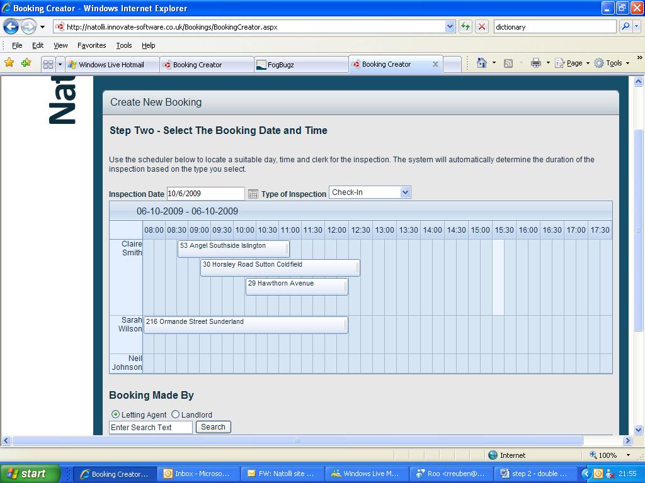Select the 53 Angel Southside Islington booking
Viewport: 645px width, 483px height.
234,249
